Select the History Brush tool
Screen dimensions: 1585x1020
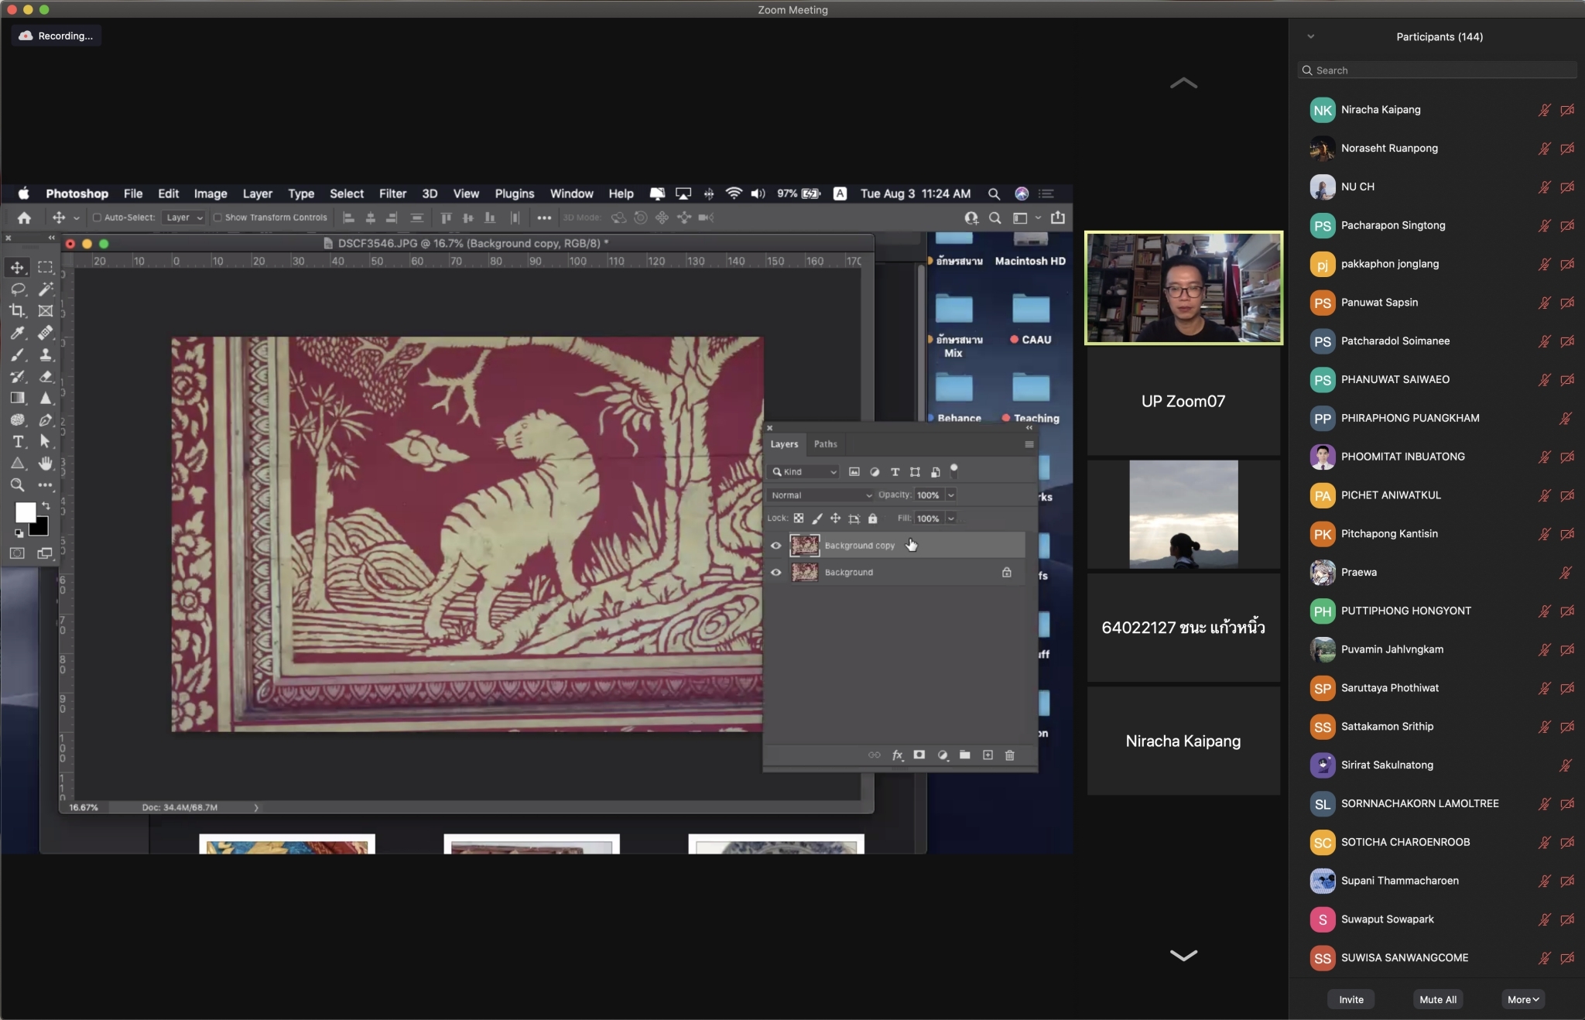pos(17,376)
